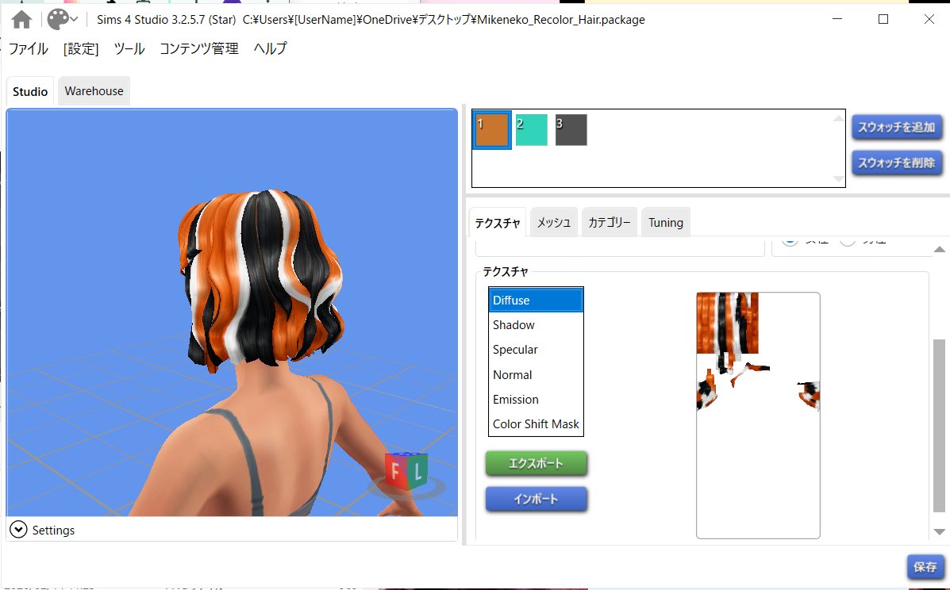Viewport: 950px width, 590px height.
Task: Click the 保存 save button
Action: [x=925, y=567]
